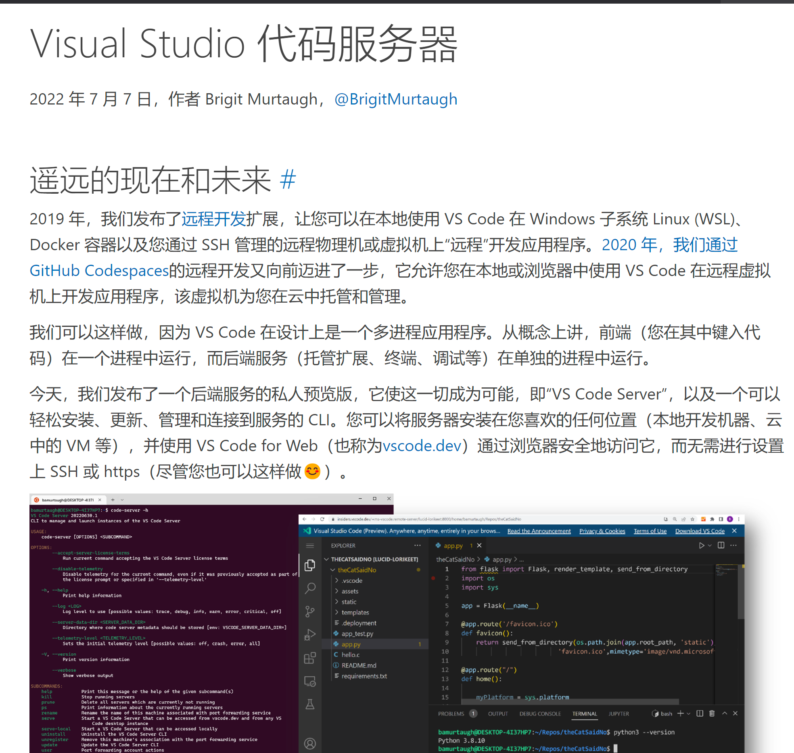
Task: Click the Split Editor icon
Action: tap(721, 546)
